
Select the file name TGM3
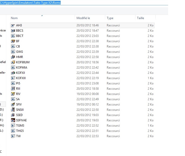(x=20, y=126)
